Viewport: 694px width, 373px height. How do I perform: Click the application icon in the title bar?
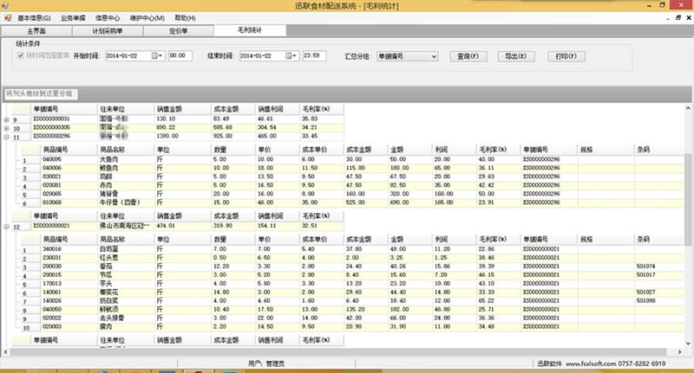coord(8,6)
